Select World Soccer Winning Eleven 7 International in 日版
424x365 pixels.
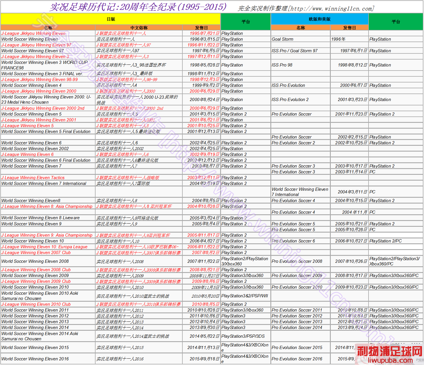[x=48, y=184]
